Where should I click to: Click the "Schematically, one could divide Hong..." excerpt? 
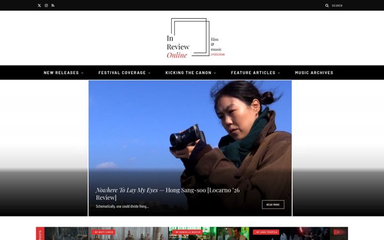click(122, 206)
